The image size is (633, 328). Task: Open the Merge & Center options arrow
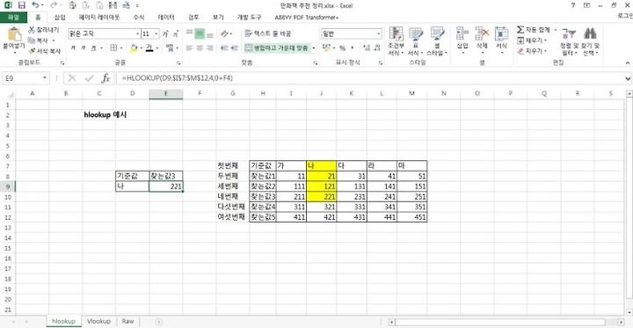314,48
